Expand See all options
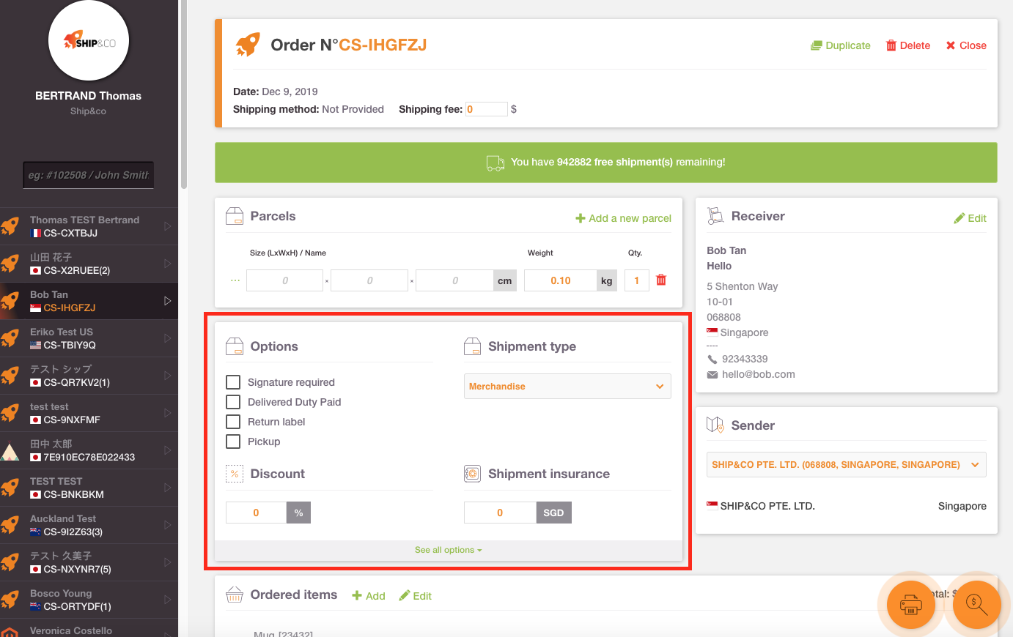 448,550
